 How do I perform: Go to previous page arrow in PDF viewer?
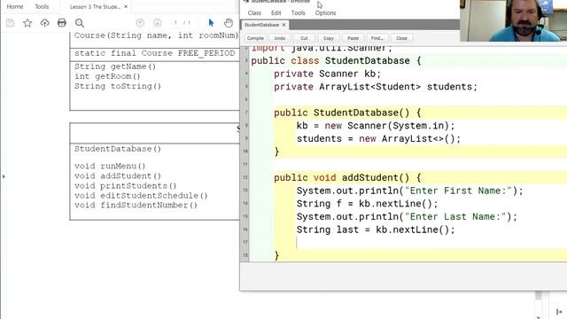[x=140, y=23]
